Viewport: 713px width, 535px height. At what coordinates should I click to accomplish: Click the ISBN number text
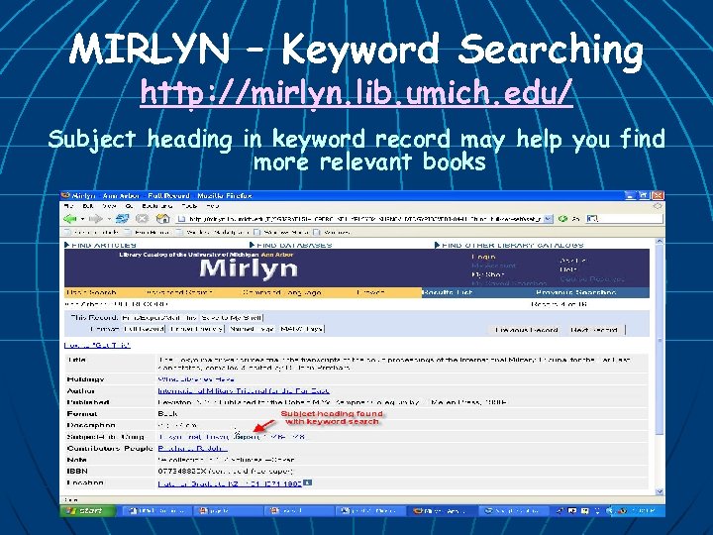(183, 471)
